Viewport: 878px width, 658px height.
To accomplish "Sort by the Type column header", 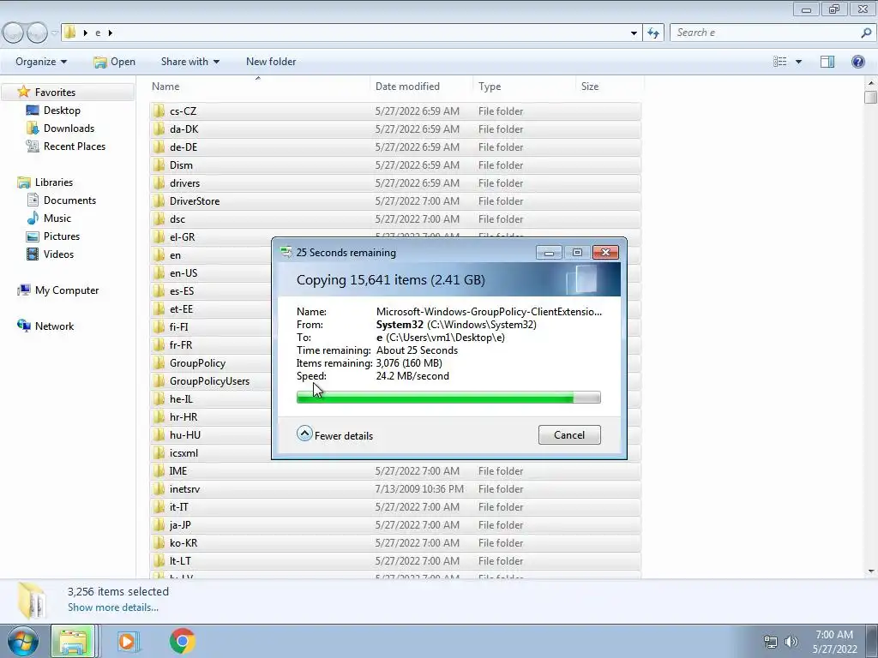I will 490,87.
